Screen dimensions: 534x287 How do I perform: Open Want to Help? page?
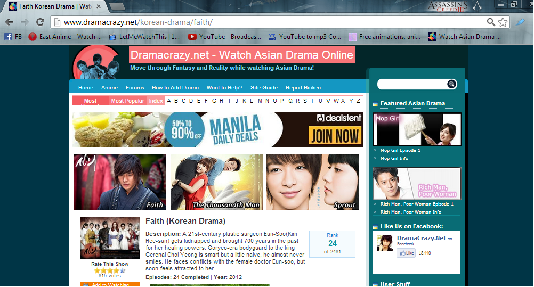224,87
